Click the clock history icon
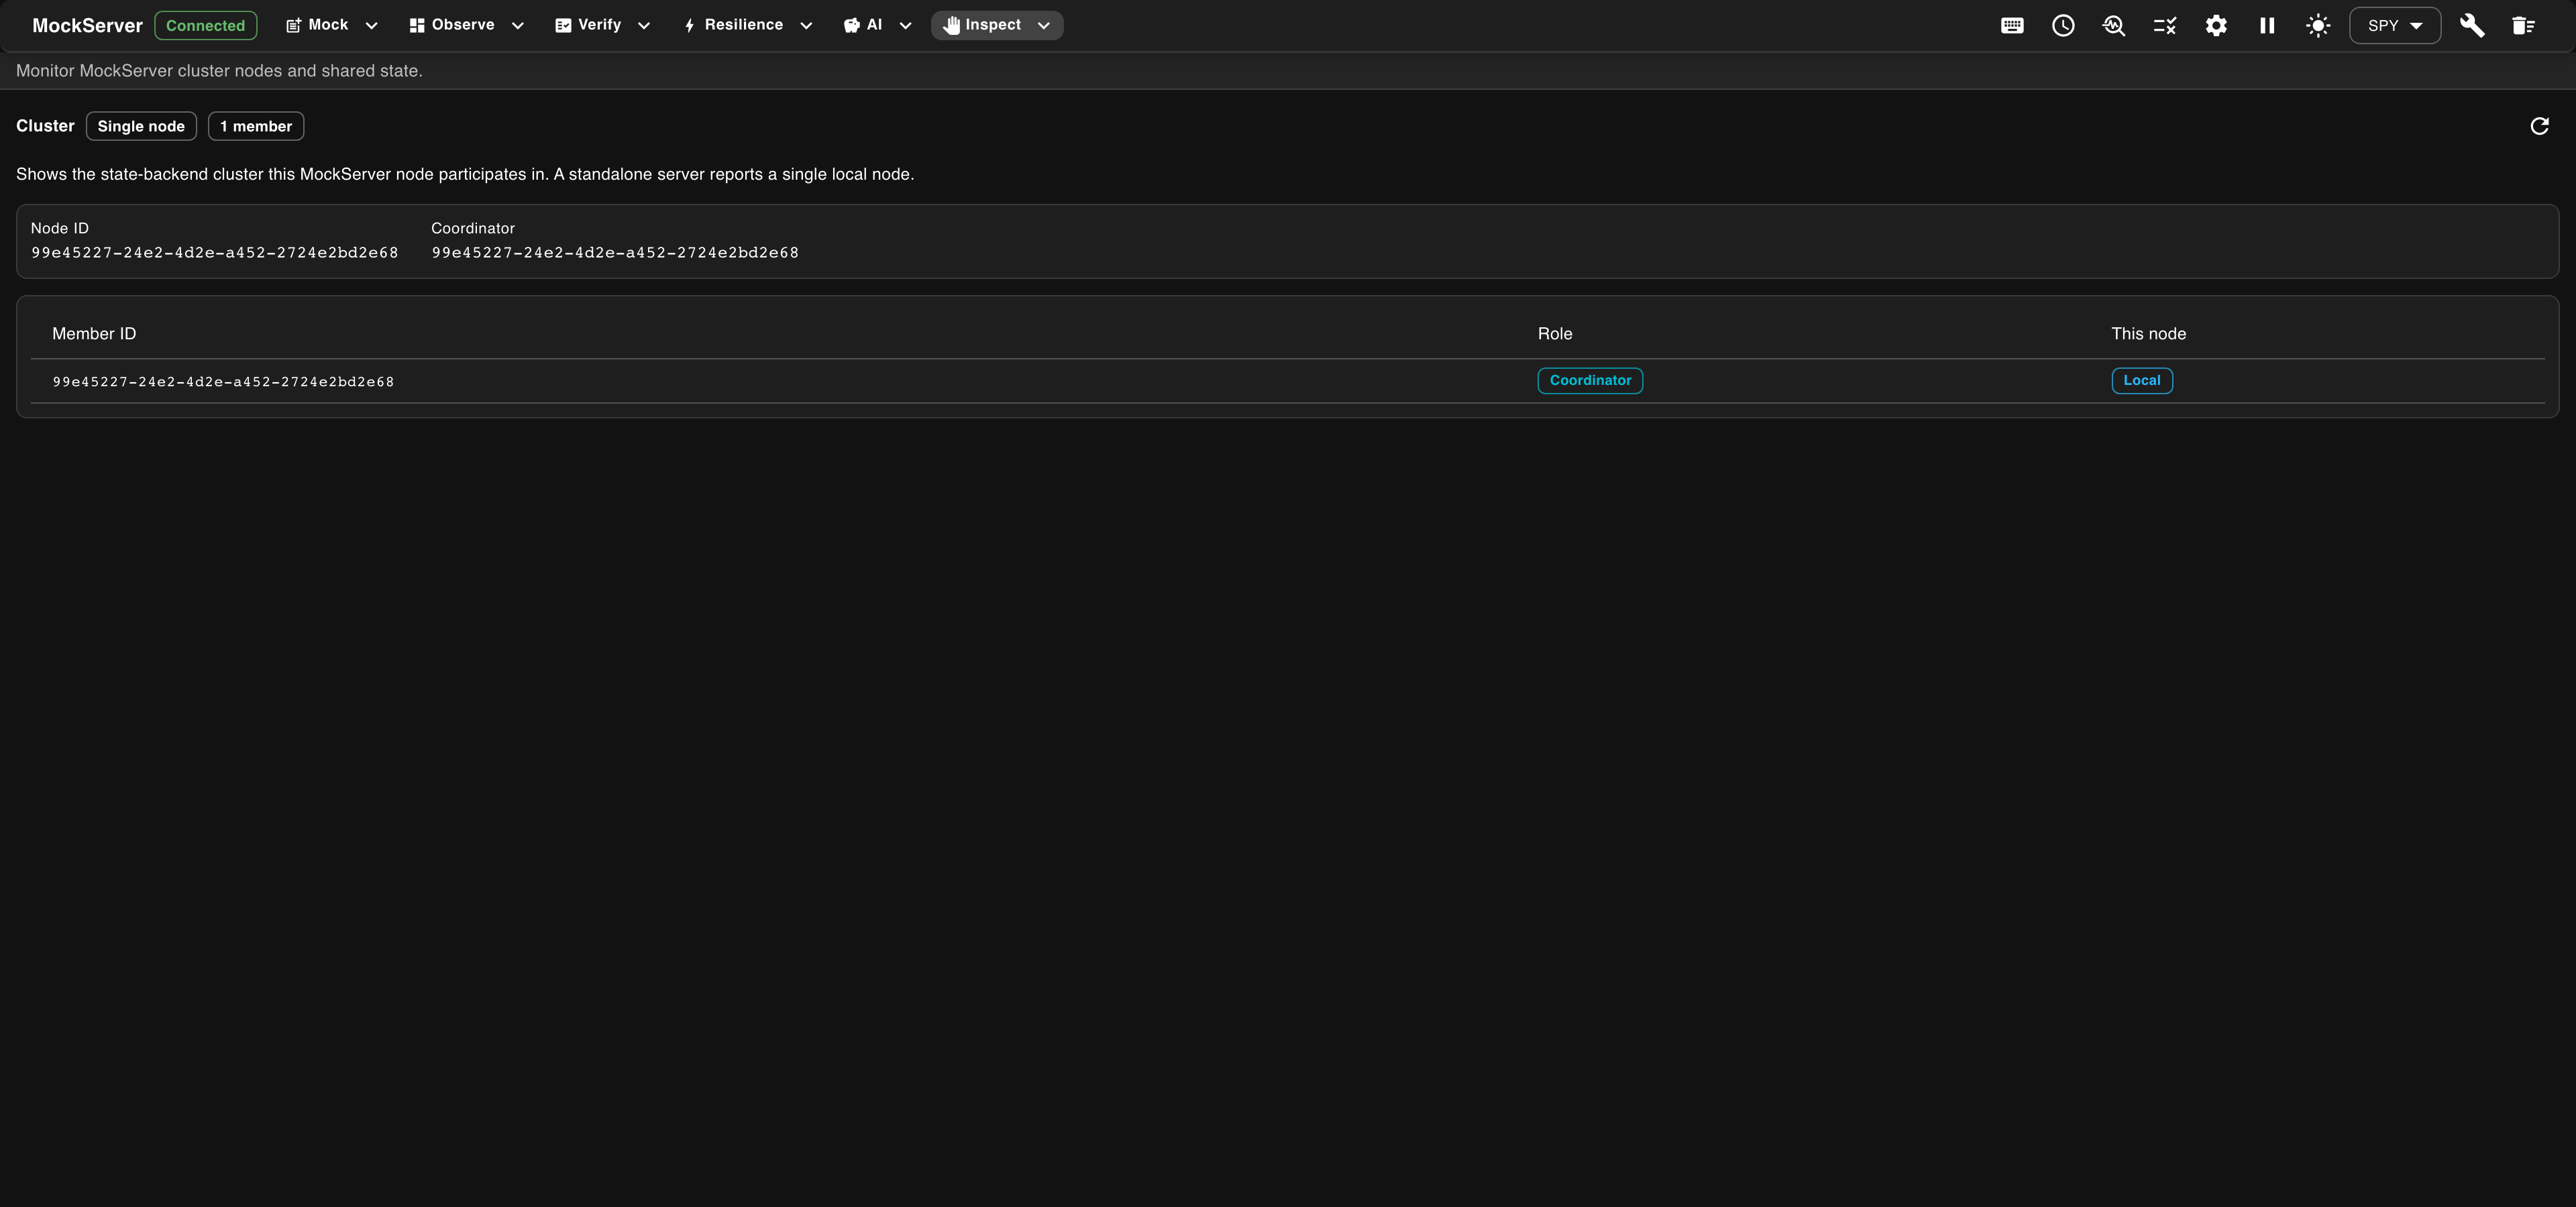Viewport: 2576px width, 1207px height. (x=2063, y=26)
